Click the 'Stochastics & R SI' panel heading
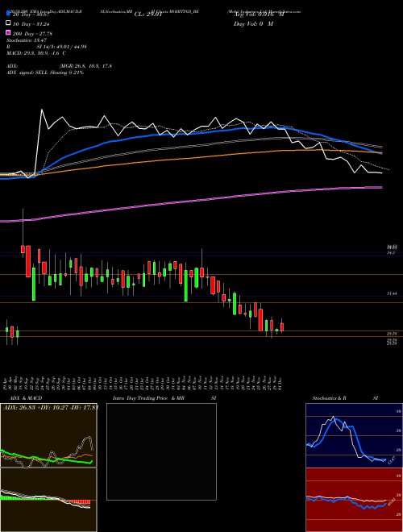 [345, 398]
